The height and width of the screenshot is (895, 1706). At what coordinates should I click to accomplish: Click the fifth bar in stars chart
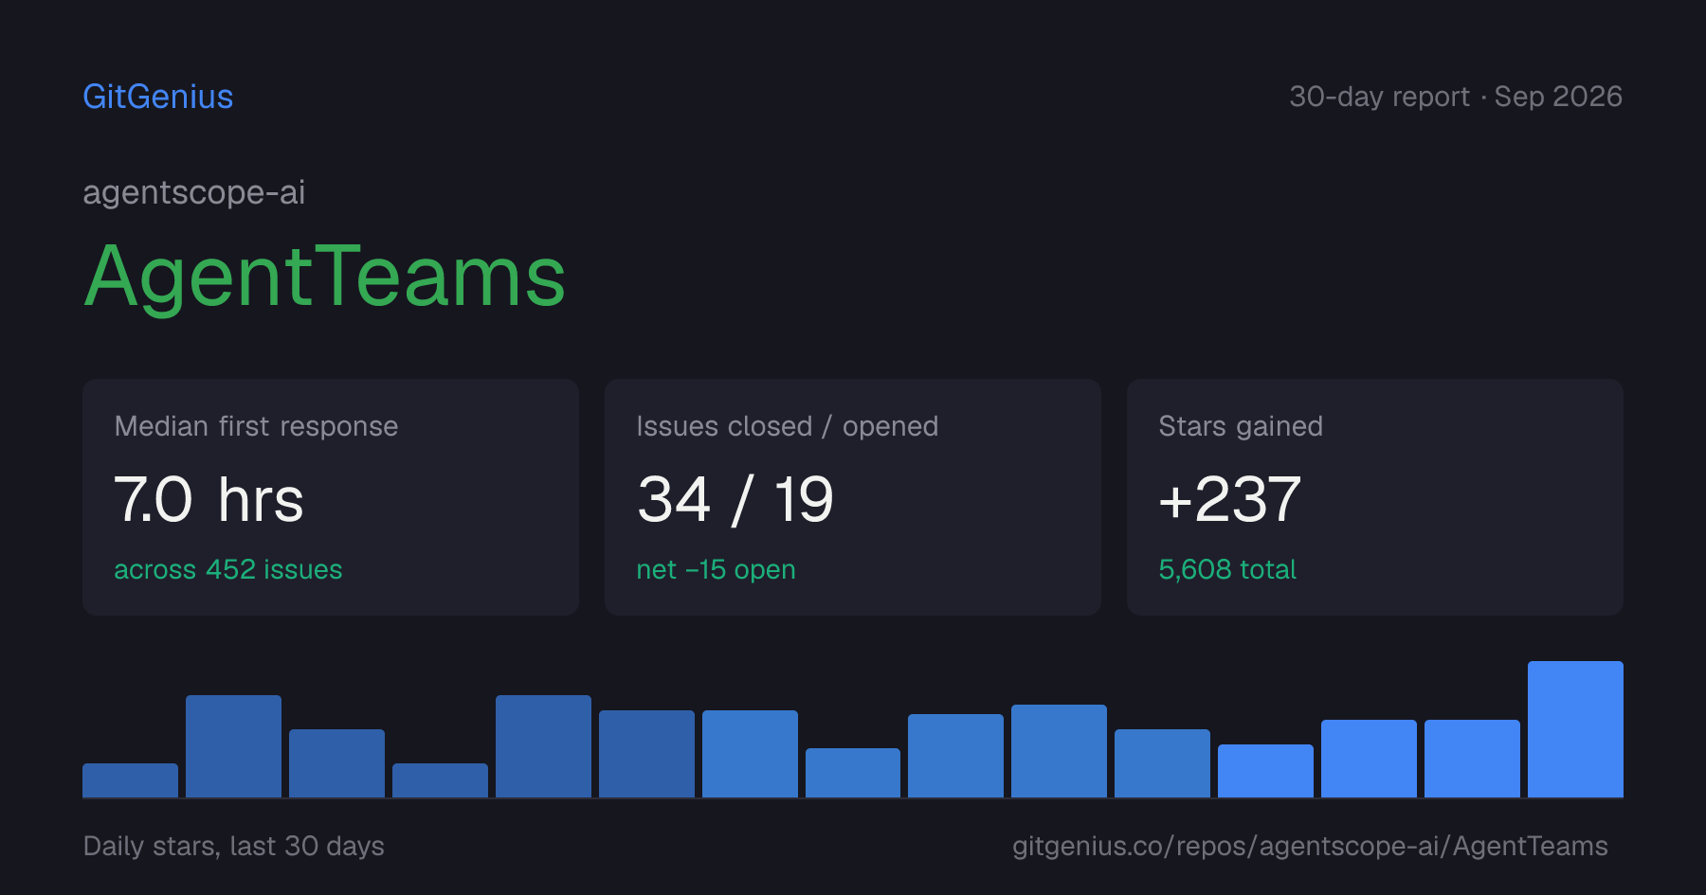543,746
